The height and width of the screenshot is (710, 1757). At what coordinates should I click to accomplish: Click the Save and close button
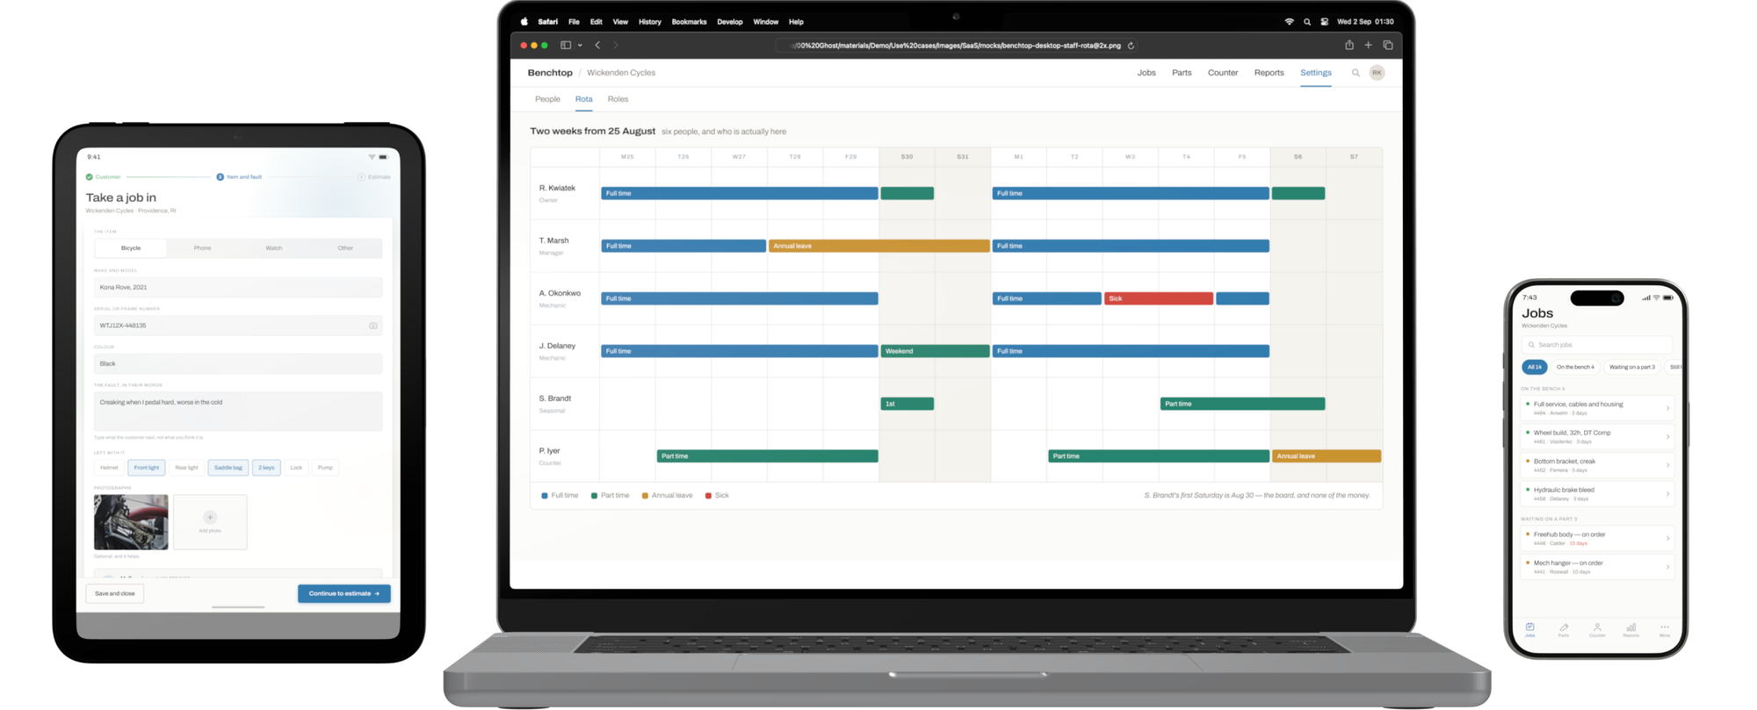tap(115, 593)
